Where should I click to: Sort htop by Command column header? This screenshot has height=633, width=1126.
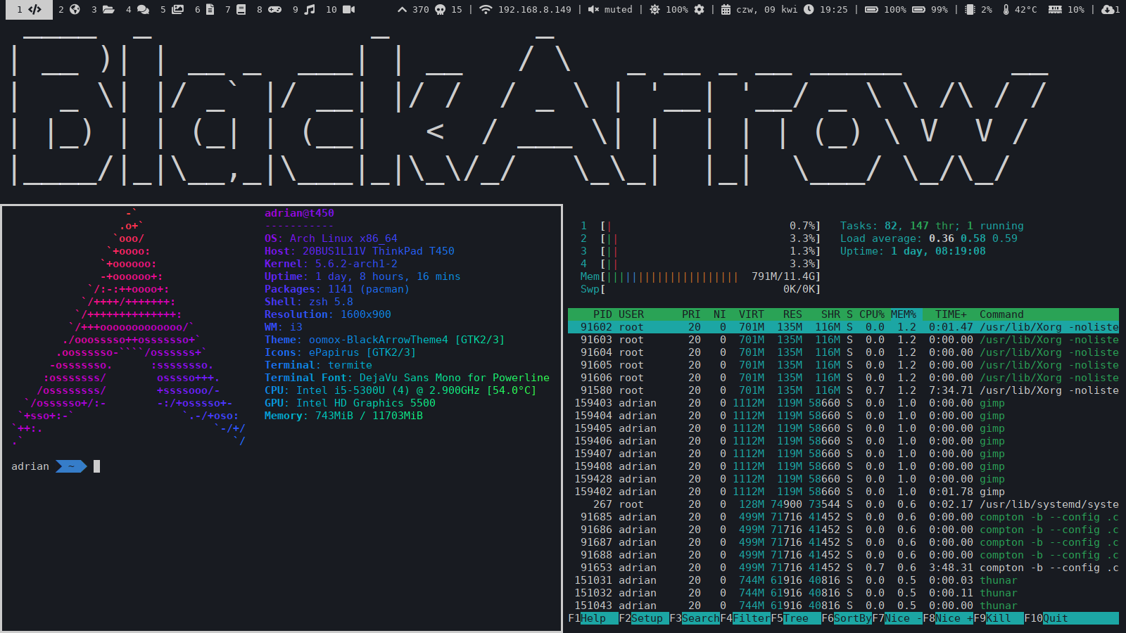click(x=1001, y=314)
